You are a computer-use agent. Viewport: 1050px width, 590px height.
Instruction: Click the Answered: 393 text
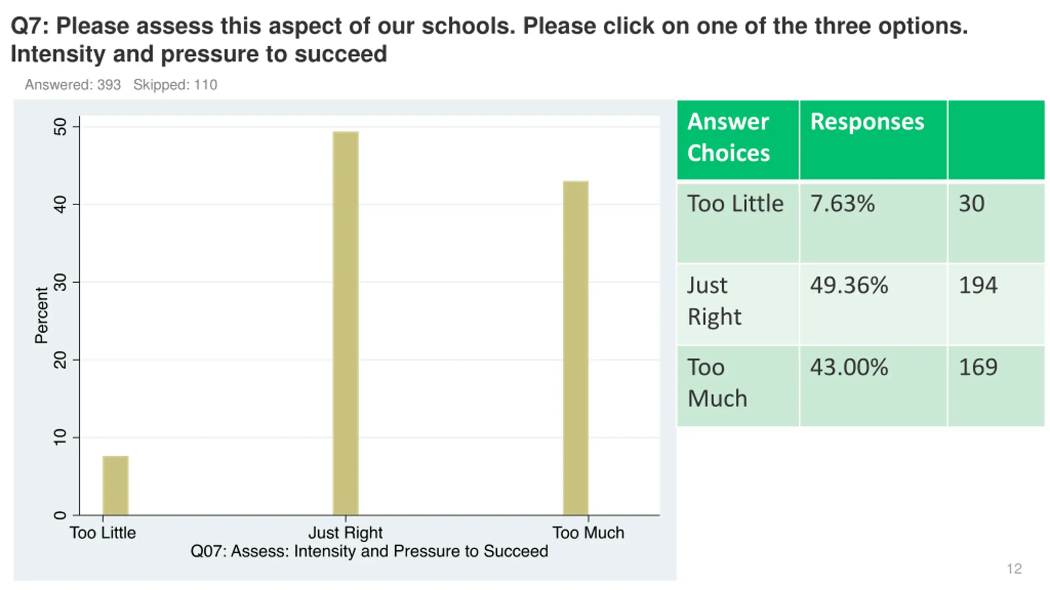73,85
